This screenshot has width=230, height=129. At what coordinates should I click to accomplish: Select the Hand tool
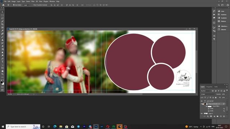coord(3,71)
